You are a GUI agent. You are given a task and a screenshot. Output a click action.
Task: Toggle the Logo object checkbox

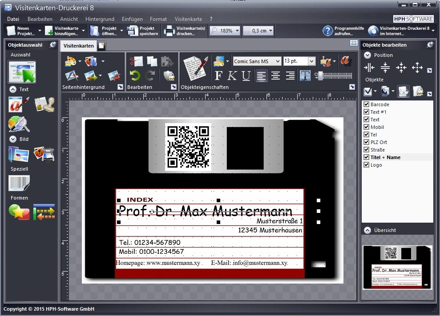[x=366, y=165]
